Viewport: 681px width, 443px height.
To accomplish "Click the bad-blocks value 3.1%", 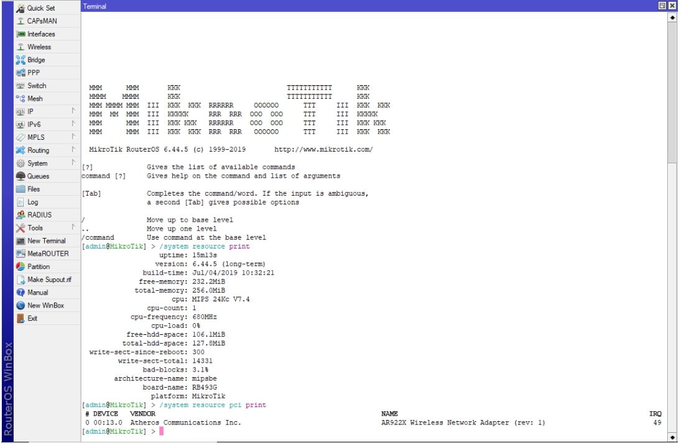I will click(x=200, y=370).
